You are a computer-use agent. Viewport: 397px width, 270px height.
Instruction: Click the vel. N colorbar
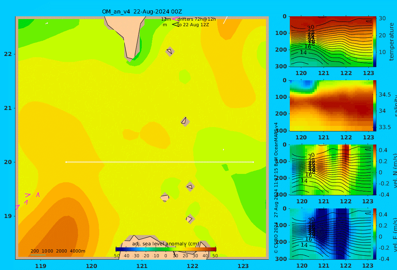[x=375, y=170]
